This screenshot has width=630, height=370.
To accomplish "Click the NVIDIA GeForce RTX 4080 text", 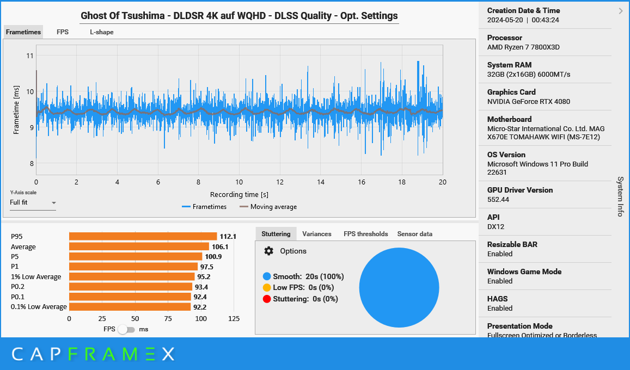I will (529, 102).
